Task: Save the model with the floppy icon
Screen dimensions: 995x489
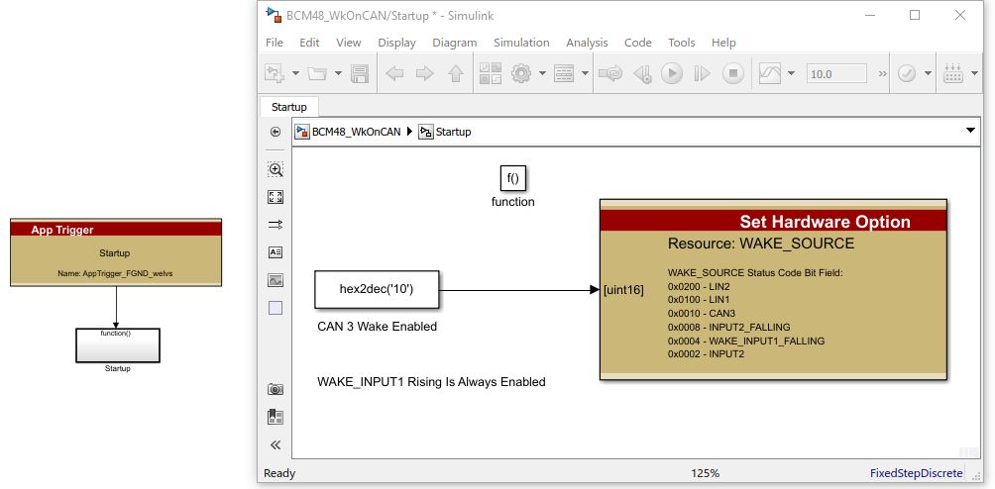Action: [360, 73]
